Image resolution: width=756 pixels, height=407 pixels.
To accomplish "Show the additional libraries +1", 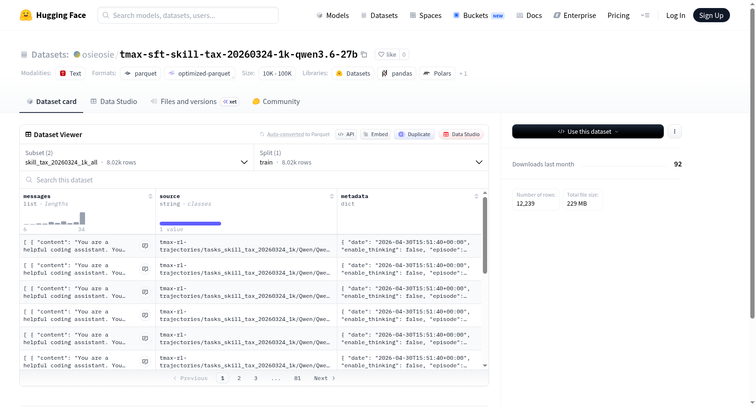I will 463,74.
